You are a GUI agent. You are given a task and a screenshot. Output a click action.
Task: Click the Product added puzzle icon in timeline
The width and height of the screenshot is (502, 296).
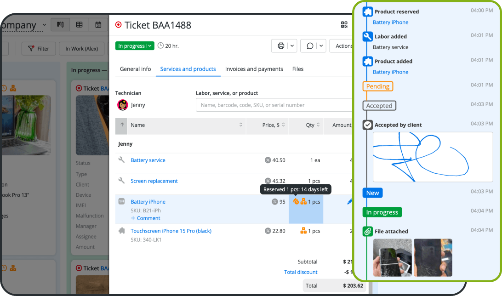pyautogui.click(x=368, y=61)
